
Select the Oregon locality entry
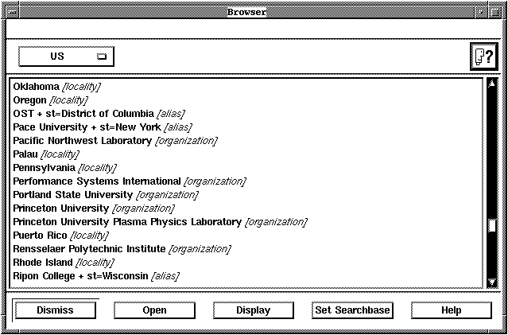tap(50, 99)
